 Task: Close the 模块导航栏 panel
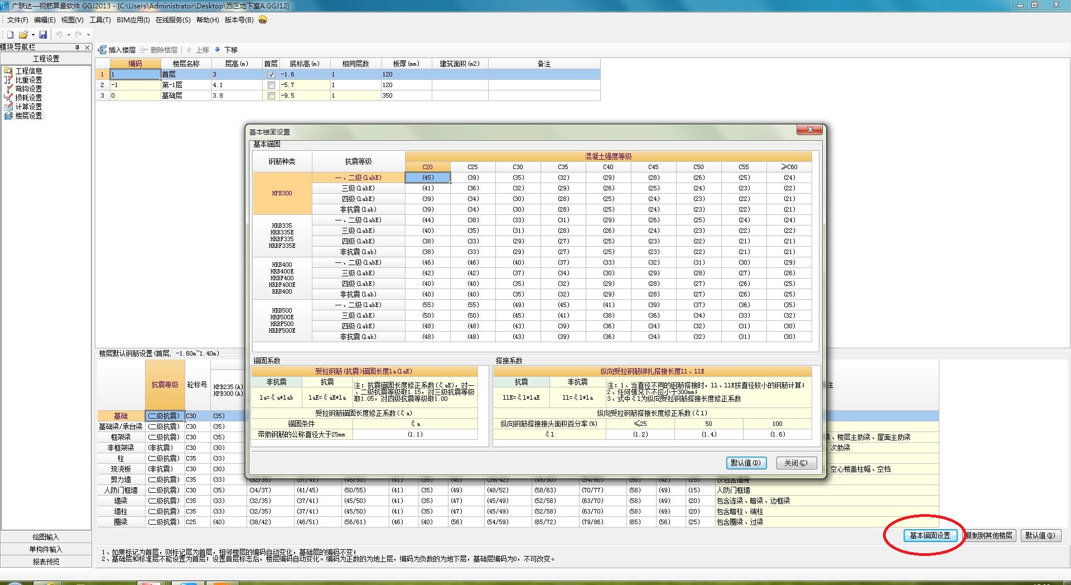(87, 47)
